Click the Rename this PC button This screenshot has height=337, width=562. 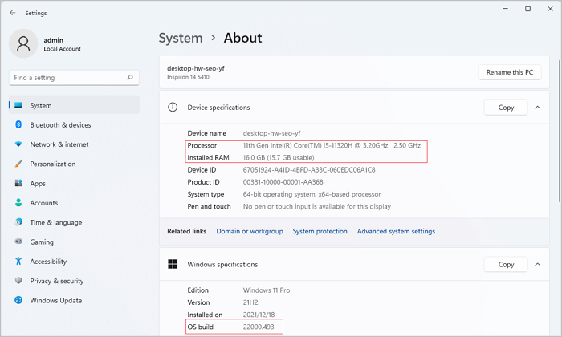pos(511,72)
